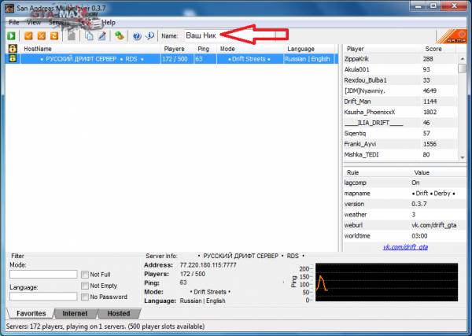Select player ____ILIA_DRIFT____
The image size is (472, 336).
pos(400,123)
